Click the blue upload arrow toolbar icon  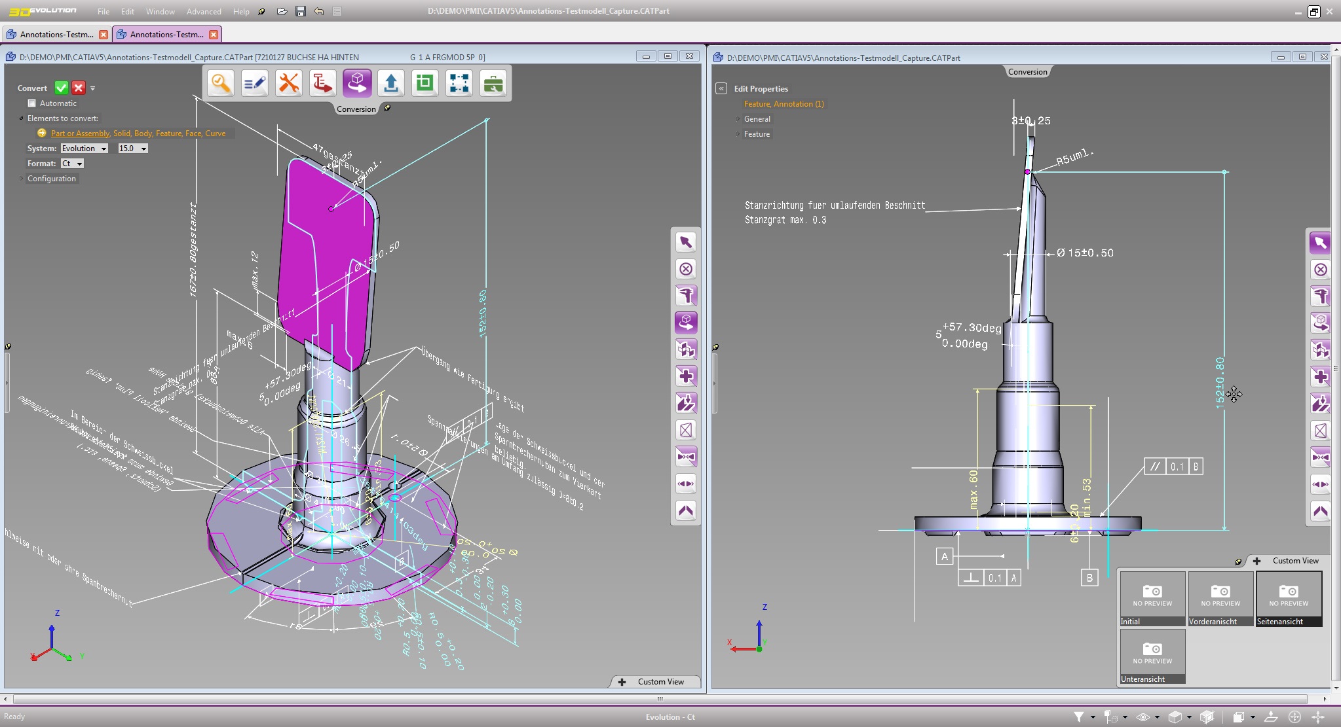pos(391,83)
